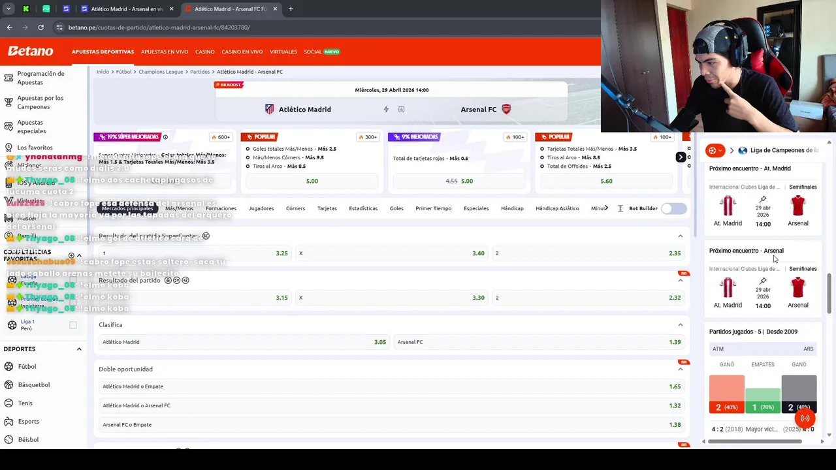Click the lightning bolt match icon

[386, 109]
